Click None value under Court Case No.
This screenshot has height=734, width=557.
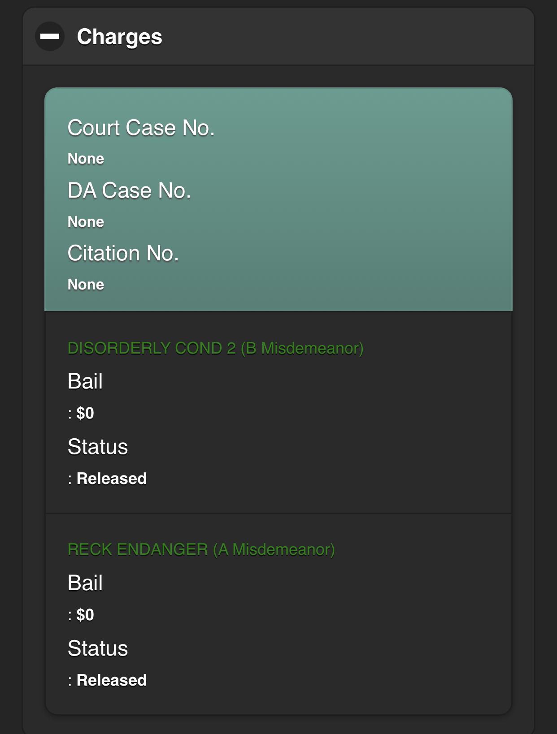(86, 159)
